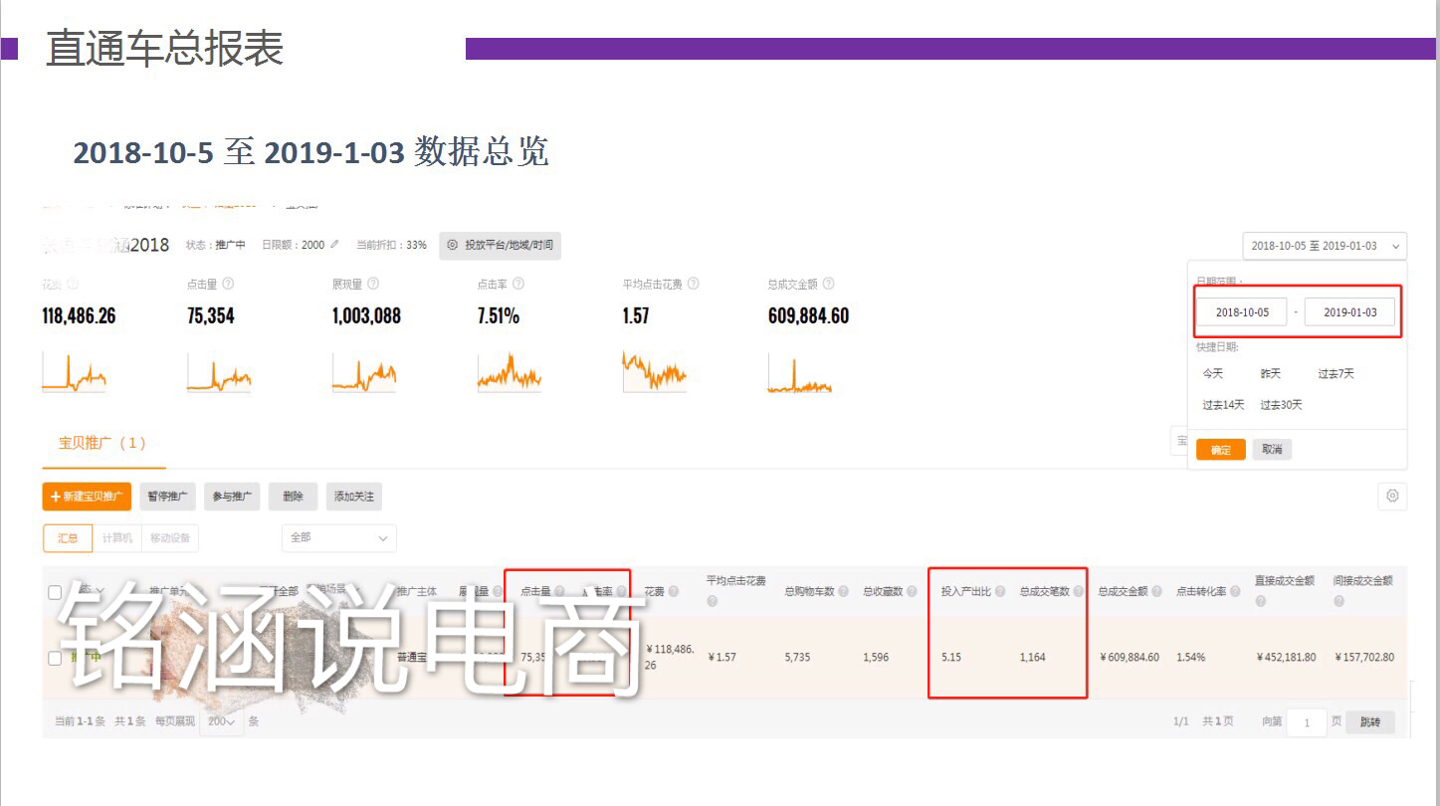Click help icon in 点击转化率 column header

click(1235, 591)
